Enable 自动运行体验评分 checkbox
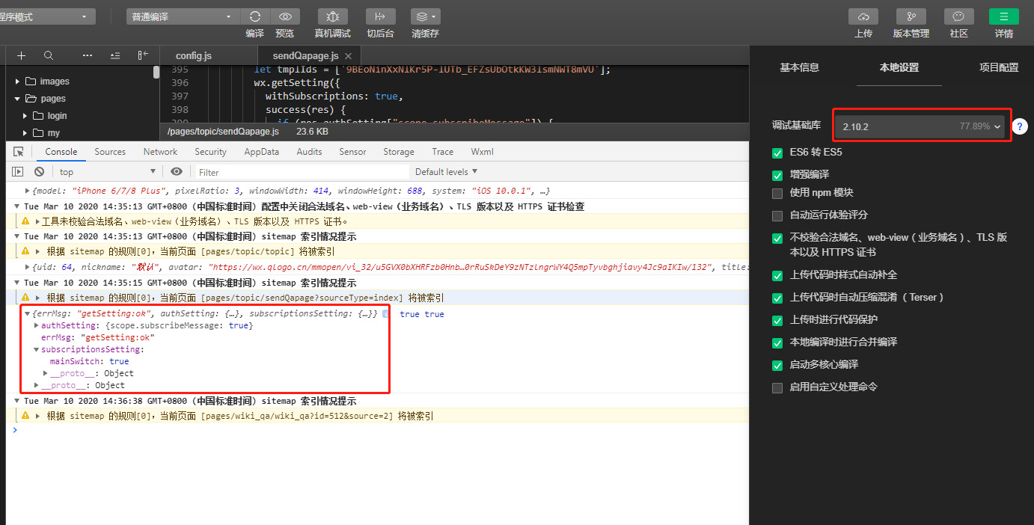The height and width of the screenshot is (525, 1034). tap(777, 215)
